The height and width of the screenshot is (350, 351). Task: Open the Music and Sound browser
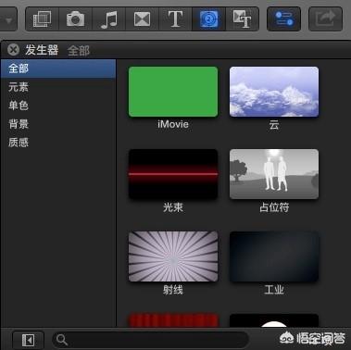click(x=109, y=19)
